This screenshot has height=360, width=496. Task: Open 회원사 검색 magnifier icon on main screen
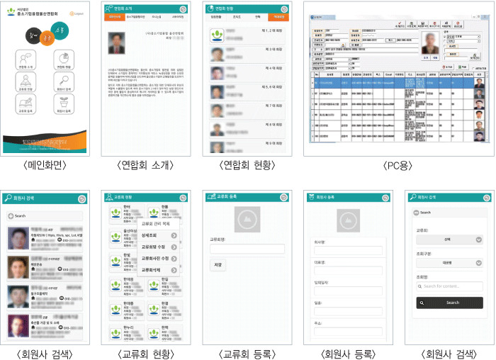(x=64, y=82)
